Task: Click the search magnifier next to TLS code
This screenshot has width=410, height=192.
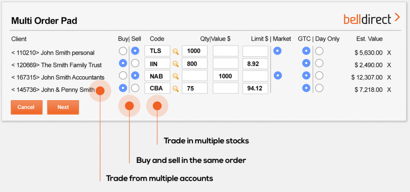Action: (175, 51)
